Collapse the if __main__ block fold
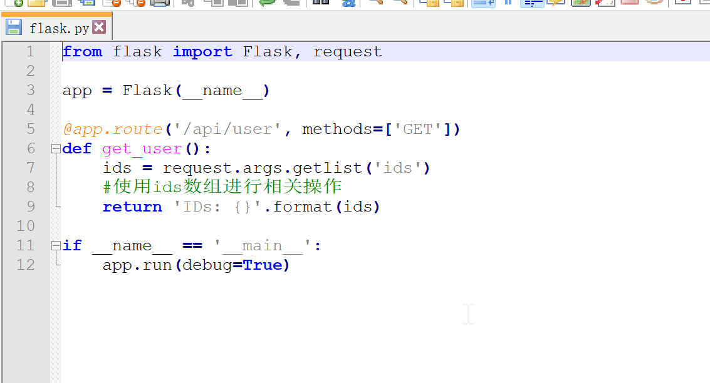This screenshot has width=710, height=383. (56, 245)
